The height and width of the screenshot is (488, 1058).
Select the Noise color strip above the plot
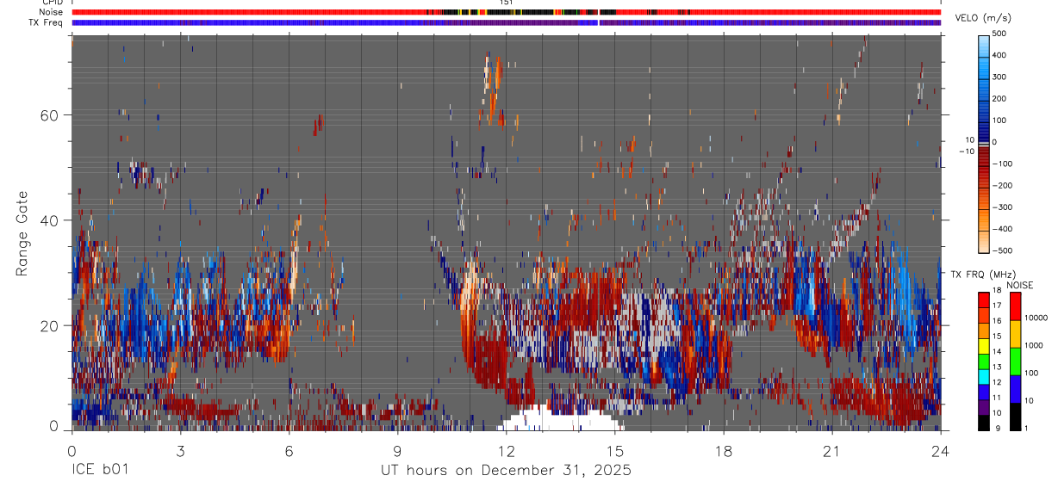point(507,12)
